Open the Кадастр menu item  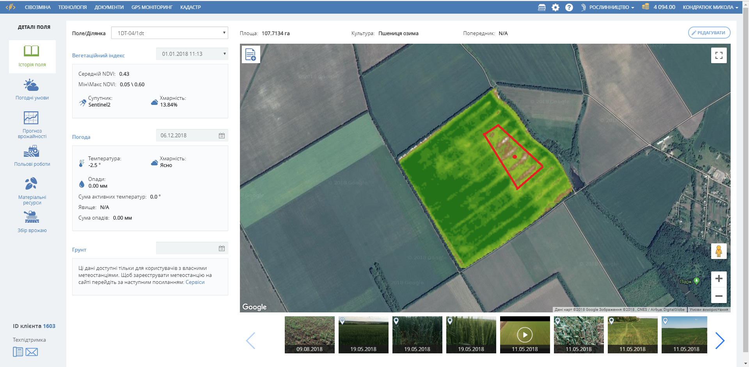pyautogui.click(x=190, y=7)
